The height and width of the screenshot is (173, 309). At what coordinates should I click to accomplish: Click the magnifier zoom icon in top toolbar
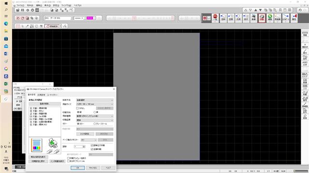pyautogui.click(x=275, y=10)
